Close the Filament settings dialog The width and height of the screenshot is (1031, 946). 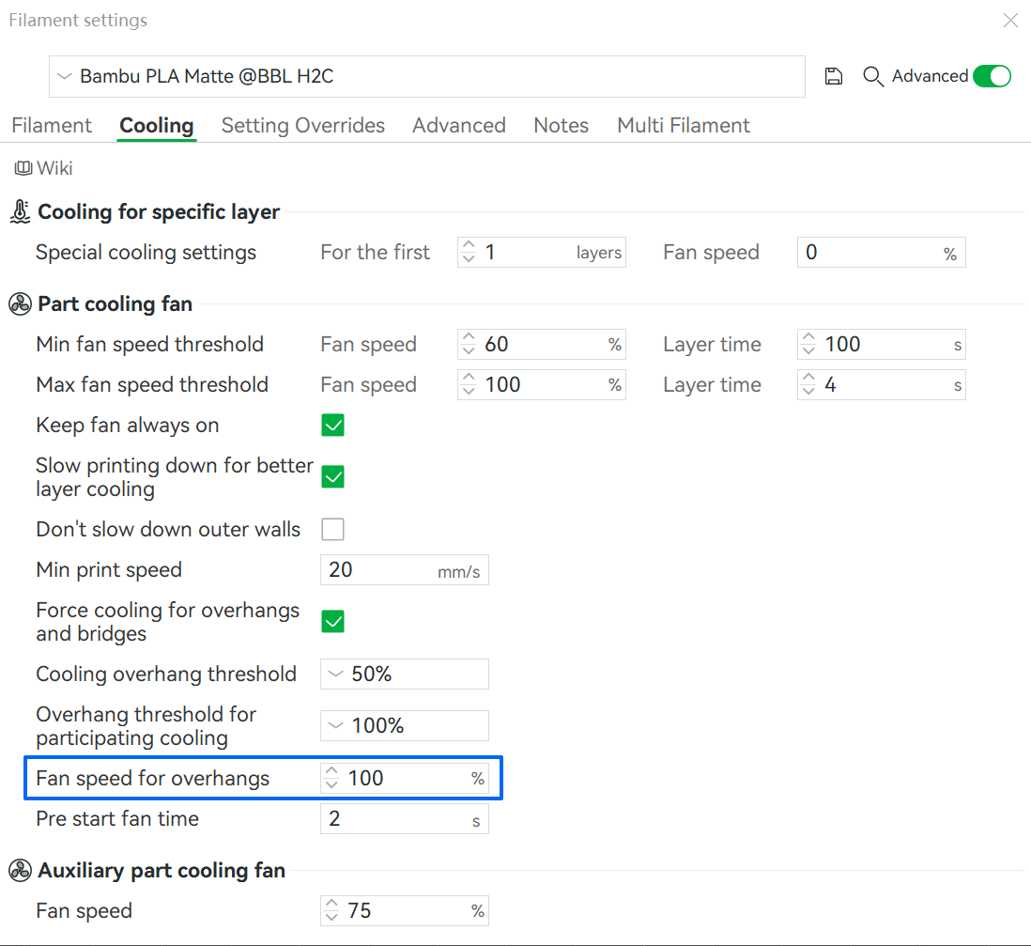(1010, 21)
